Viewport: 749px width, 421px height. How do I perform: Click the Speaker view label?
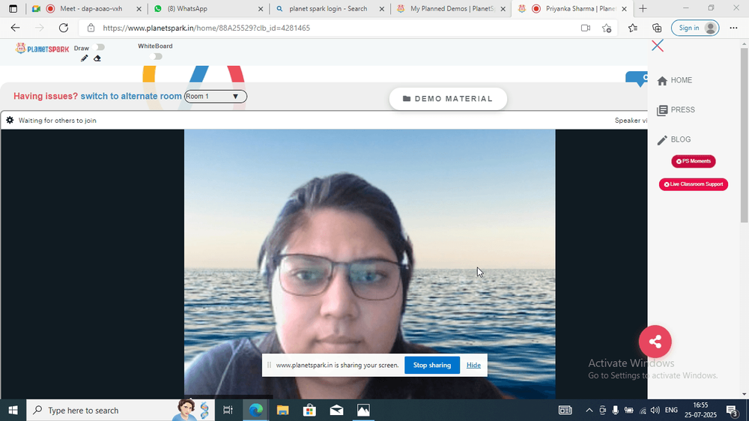click(631, 121)
